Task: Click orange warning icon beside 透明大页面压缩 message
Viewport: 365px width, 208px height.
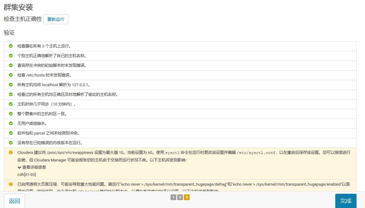Action: pyautogui.click(x=11, y=184)
